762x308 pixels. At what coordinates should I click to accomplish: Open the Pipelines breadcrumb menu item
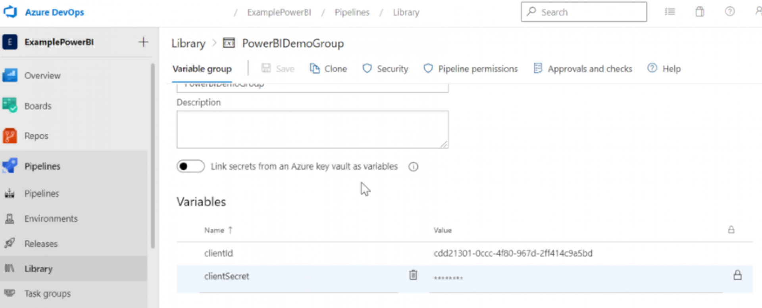pyautogui.click(x=352, y=12)
